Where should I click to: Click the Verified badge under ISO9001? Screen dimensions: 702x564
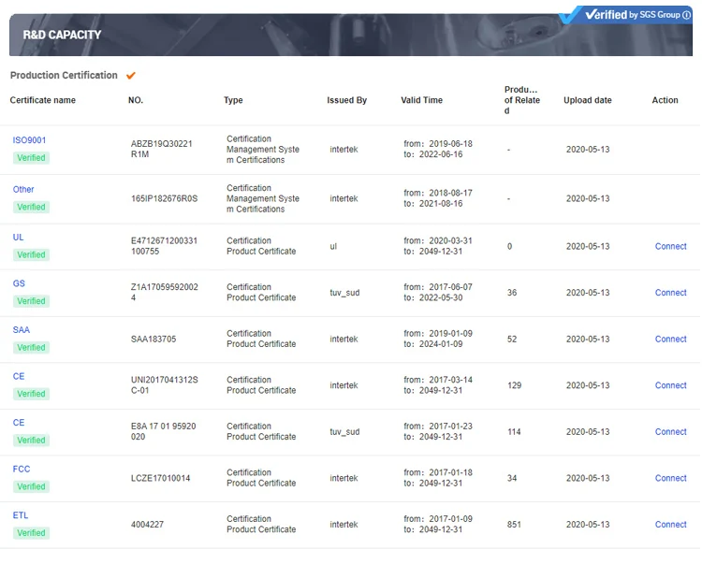click(31, 158)
